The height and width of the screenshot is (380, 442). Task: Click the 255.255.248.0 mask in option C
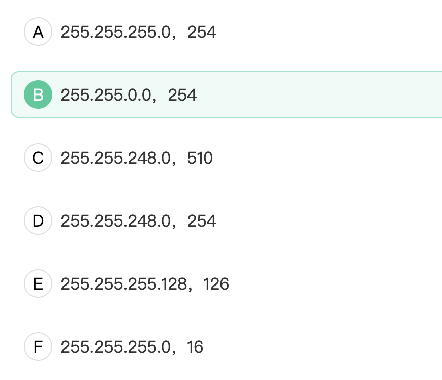pos(116,158)
